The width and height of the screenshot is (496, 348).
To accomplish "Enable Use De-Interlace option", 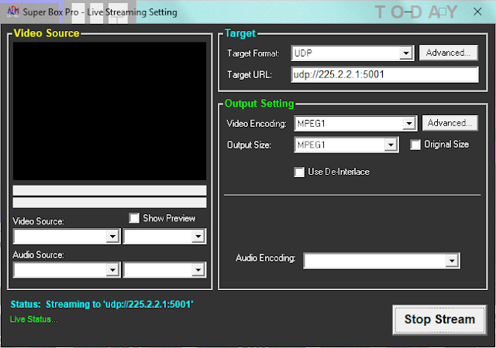I will pyautogui.click(x=299, y=172).
